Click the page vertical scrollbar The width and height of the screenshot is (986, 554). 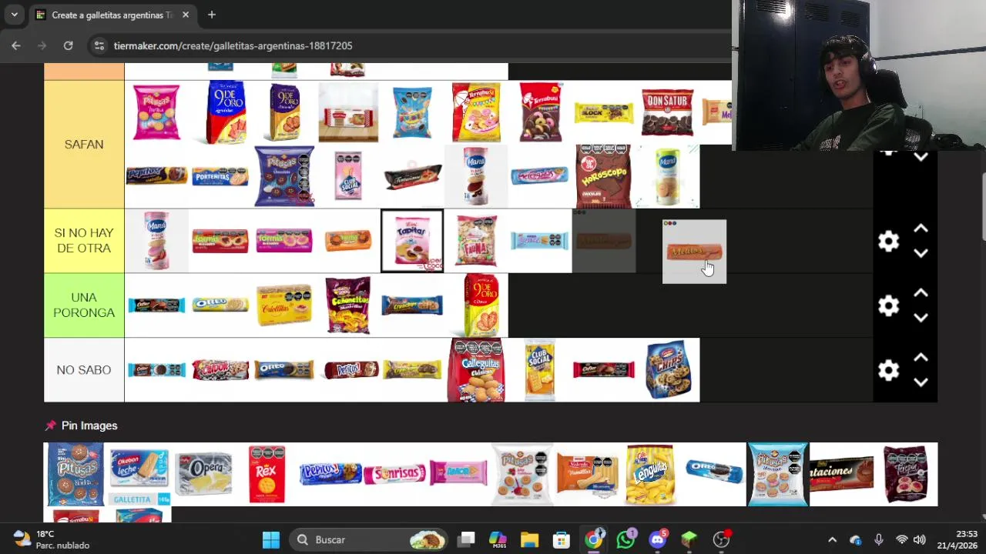[x=984, y=208]
